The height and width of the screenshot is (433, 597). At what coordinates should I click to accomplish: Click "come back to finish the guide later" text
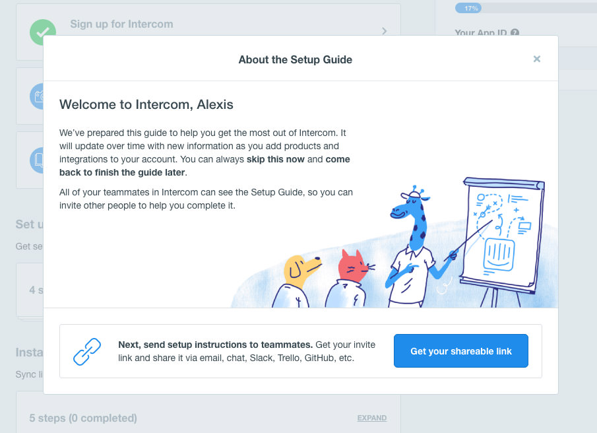[123, 172]
